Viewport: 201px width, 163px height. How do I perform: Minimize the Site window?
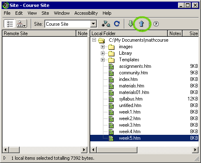[x=181, y=5]
